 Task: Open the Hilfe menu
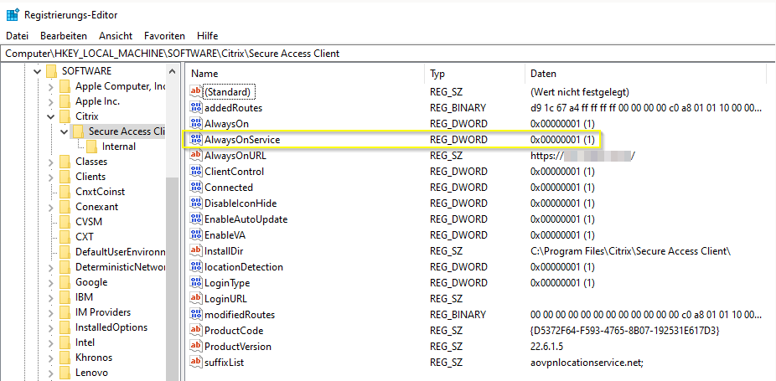point(207,36)
